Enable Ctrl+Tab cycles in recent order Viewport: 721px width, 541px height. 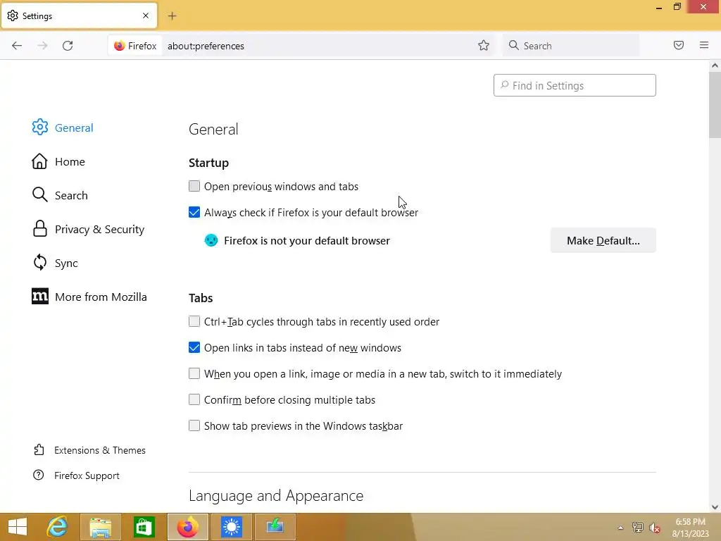pyautogui.click(x=194, y=321)
